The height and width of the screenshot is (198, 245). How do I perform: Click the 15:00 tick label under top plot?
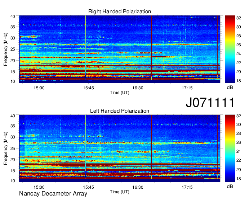(x=39, y=88)
